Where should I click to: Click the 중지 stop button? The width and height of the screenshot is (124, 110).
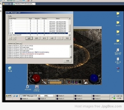pyautogui.click(x=37, y=38)
